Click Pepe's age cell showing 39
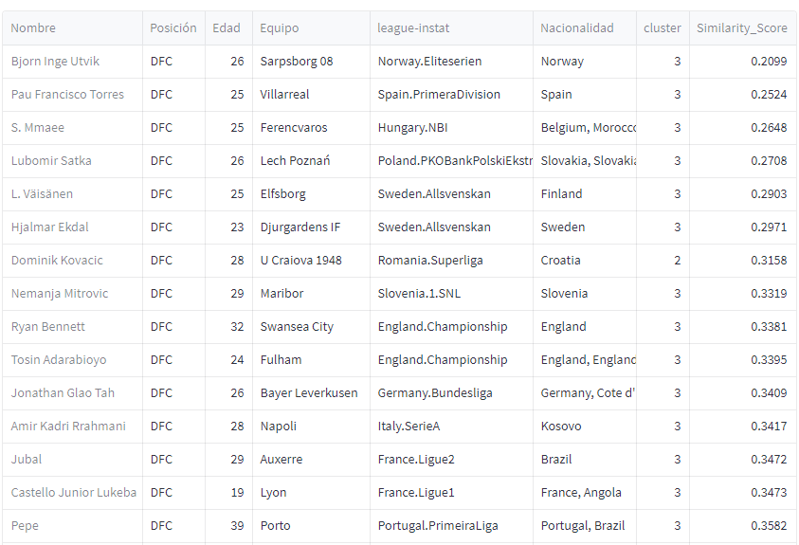 point(228,526)
